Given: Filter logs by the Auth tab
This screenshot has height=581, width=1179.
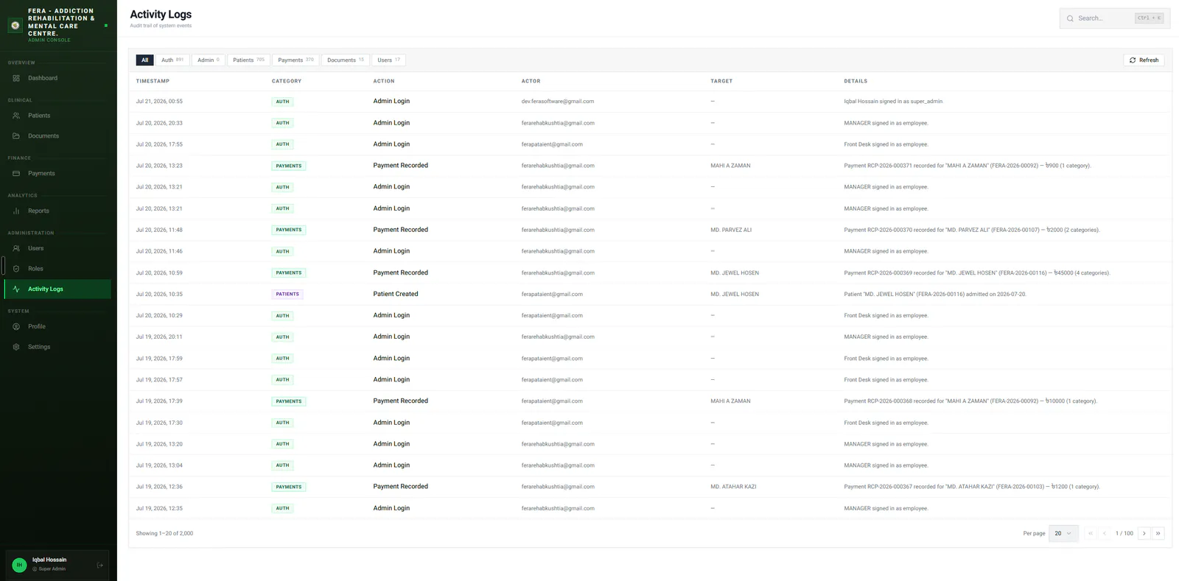Looking at the screenshot, I should 172,60.
